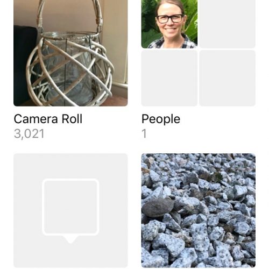The width and height of the screenshot is (269, 269).
Task: Tap the People album title
Action: click(161, 119)
